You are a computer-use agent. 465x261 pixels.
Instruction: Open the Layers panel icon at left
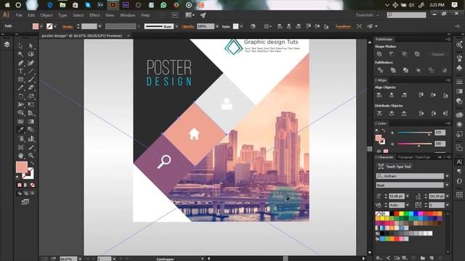(7, 44)
